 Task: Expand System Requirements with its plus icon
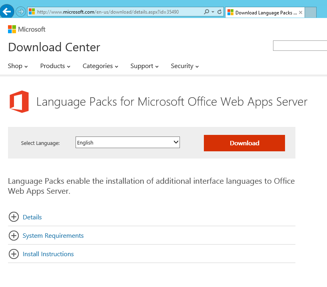(14, 235)
